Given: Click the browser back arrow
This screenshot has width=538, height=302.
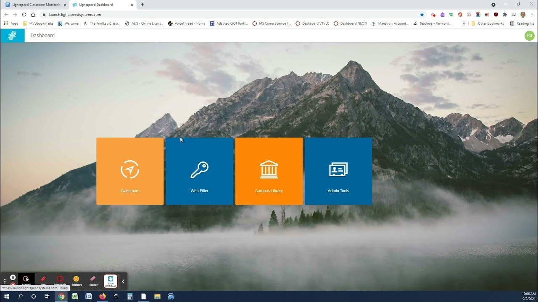Looking at the screenshot, I should tap(6, 14).
